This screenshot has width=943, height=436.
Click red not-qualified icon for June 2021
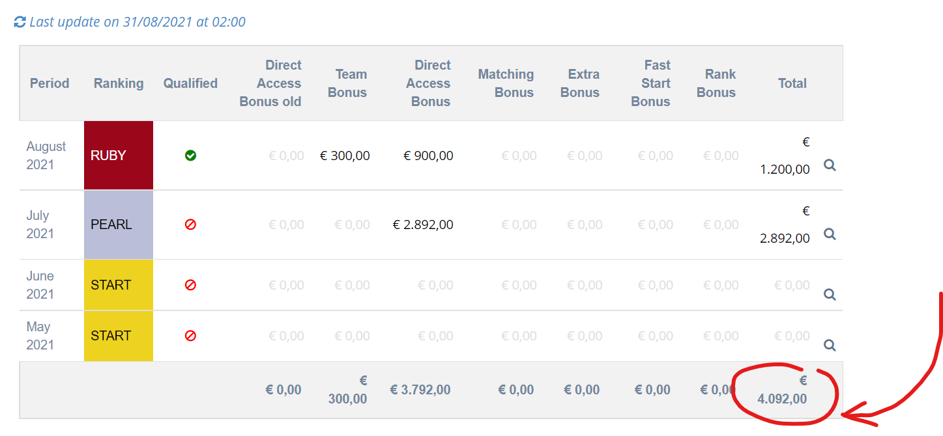tap(190, 285)
